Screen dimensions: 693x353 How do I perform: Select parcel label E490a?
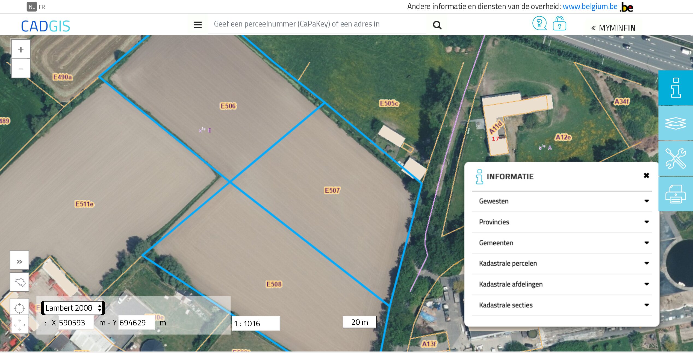[63, 77]
